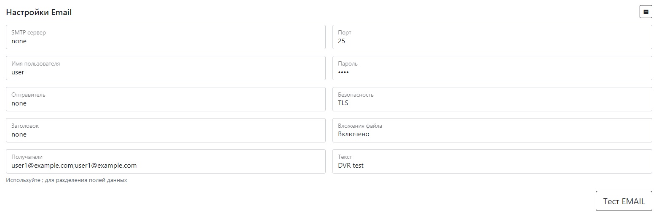This screenshot has height=216, width=659.
Task: Click the Заголовок input field
Action: 166,130
